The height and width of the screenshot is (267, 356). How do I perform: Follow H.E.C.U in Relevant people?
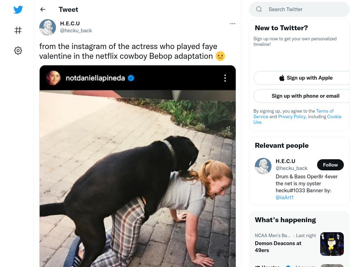pos(330,165)
